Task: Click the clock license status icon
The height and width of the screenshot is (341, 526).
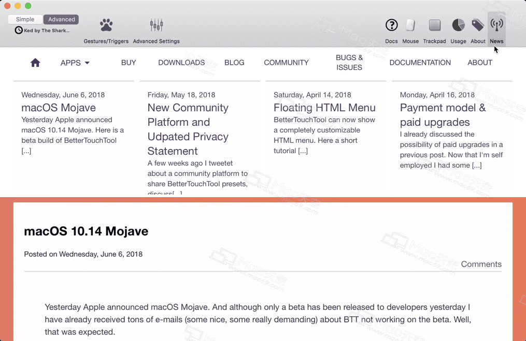Action: (x=19, y=31)
